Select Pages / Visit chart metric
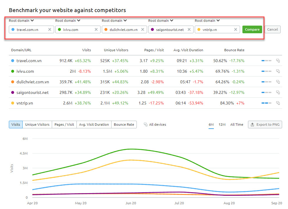288x209 pixels. tap(64, 125)
